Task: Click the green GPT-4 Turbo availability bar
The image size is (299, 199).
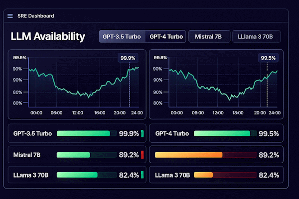Action: click(222, 133)
